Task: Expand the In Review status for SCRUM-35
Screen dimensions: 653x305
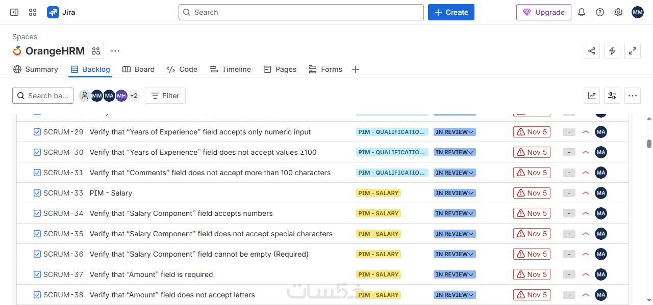Action: [455, 234]
